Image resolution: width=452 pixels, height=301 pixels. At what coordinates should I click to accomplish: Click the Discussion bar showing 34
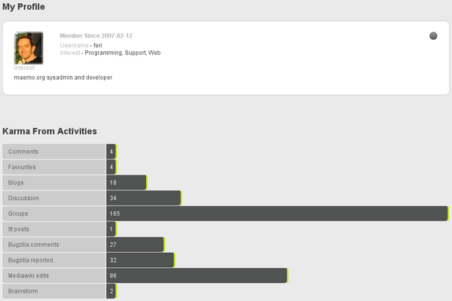(x=143, y=198)
